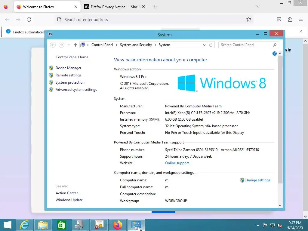Image resolution: width=308 pixels, height=231 pixels.
Task: Click Firefox back navigation arrow
Action: tap(7, 20)
